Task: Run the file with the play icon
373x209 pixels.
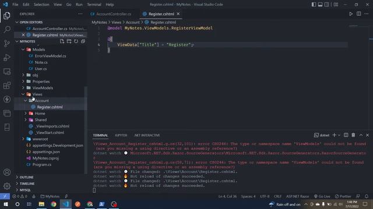Action: (x=351, y=14)
